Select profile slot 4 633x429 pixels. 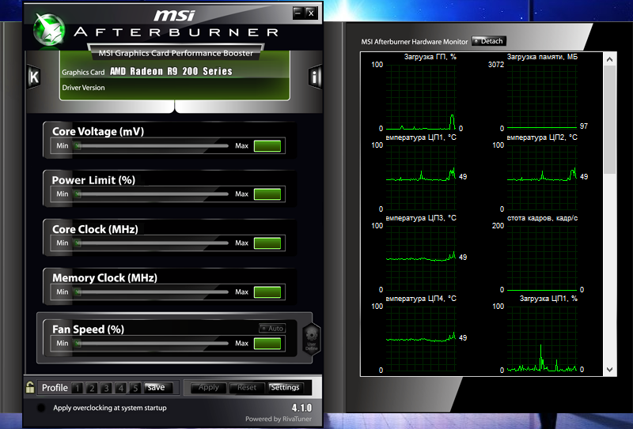tap(121, 388)
